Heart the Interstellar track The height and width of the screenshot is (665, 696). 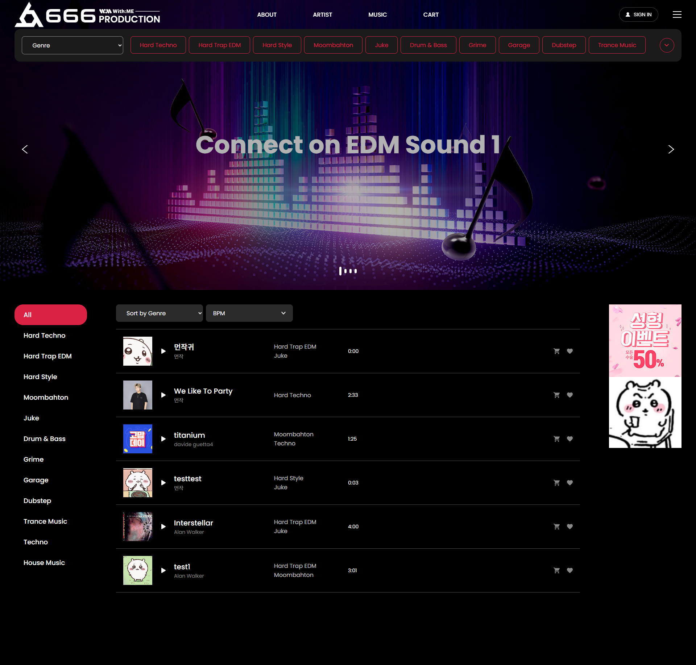coord(570,527)
